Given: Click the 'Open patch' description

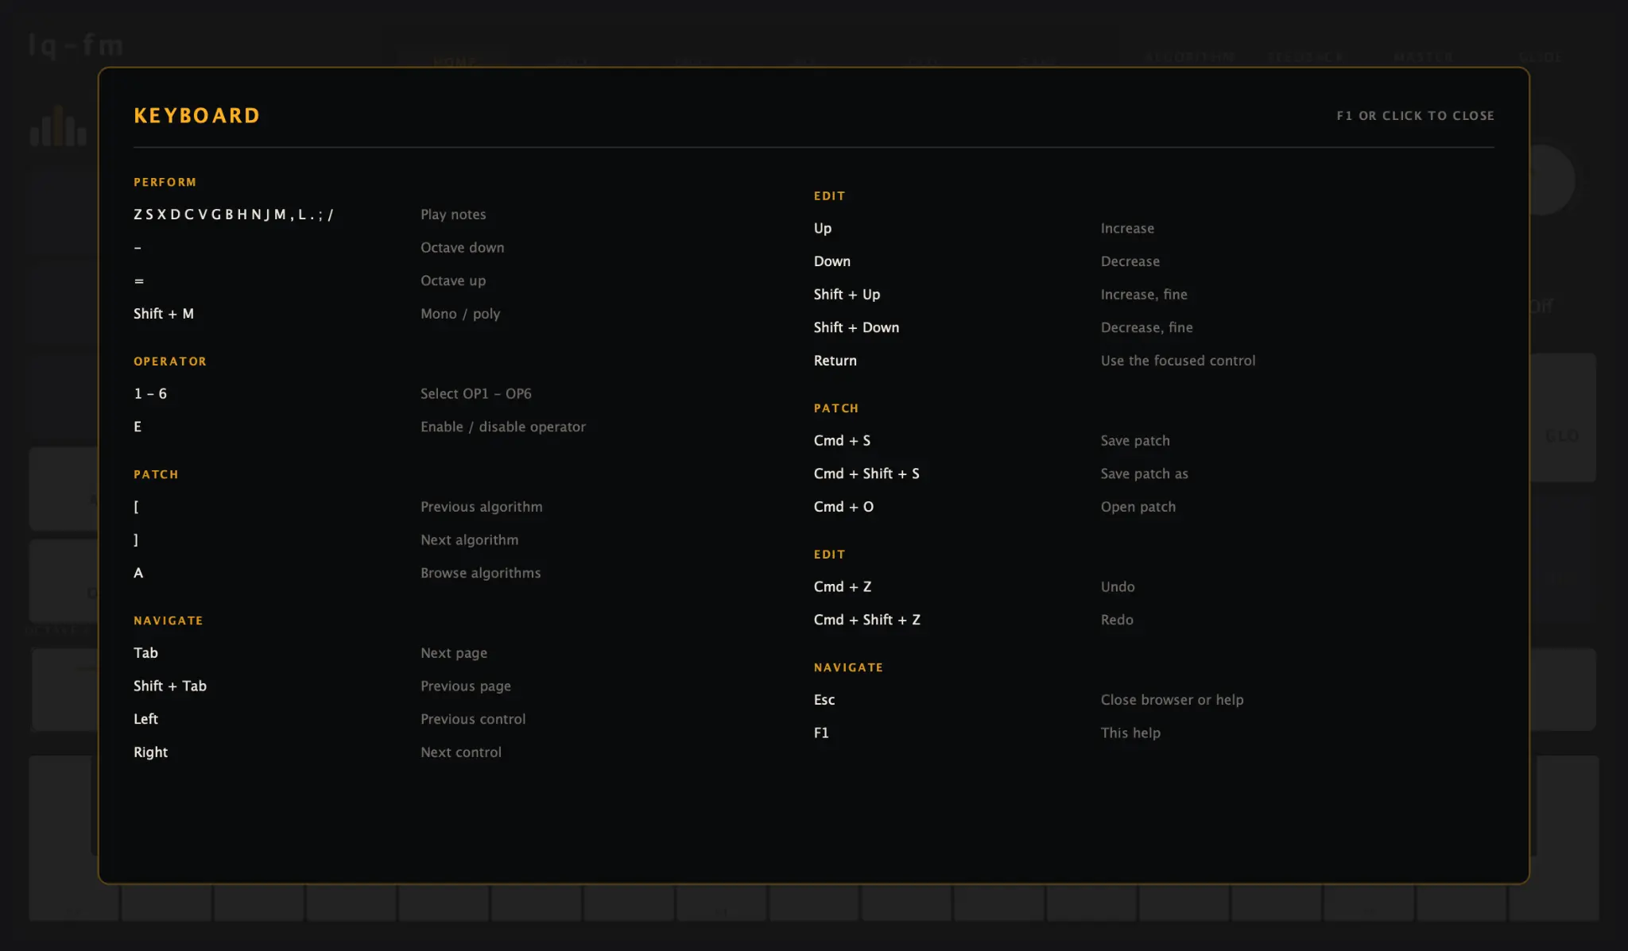Looking at the screenshot, I should (x=1138, y=507).
